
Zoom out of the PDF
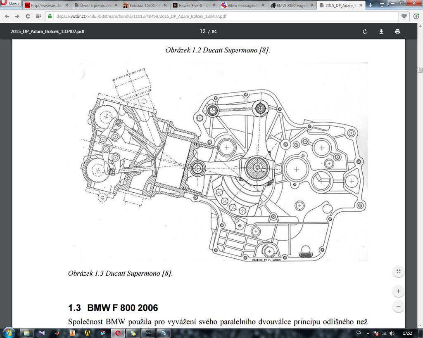tap(399, 306)
